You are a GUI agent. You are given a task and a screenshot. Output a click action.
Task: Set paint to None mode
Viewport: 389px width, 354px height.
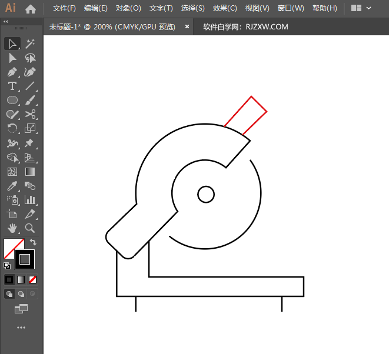pyautogui.click(x=33, y=279)
